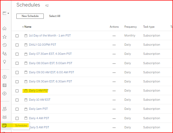Tick checkbox for Daily 10 AM EST
This screenshot has height=133, width=173.
point(17,100)
